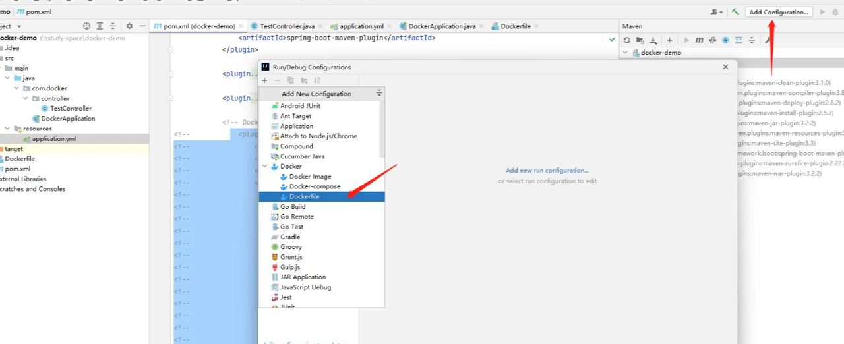Switch to application.yml editor tab
Image resolution: width=844 pixels, height=344 pixels.
click(361, 26)
